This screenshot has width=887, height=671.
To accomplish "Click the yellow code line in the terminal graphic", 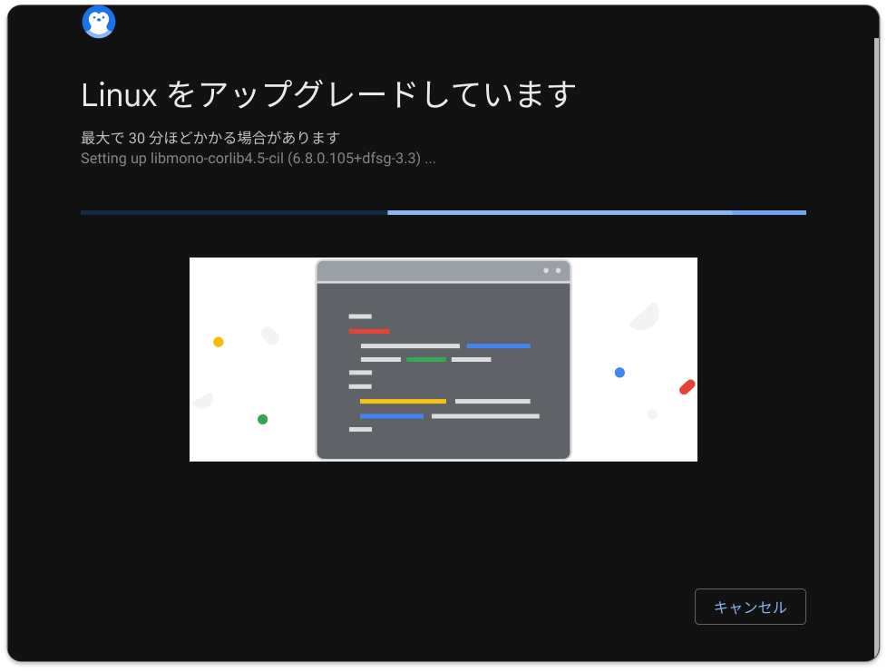I will coord(403,400).
